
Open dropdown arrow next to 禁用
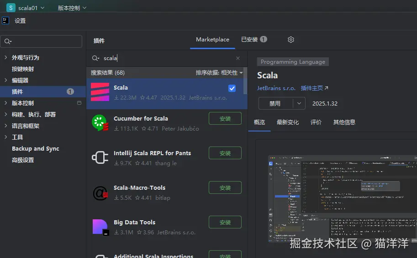299,103
